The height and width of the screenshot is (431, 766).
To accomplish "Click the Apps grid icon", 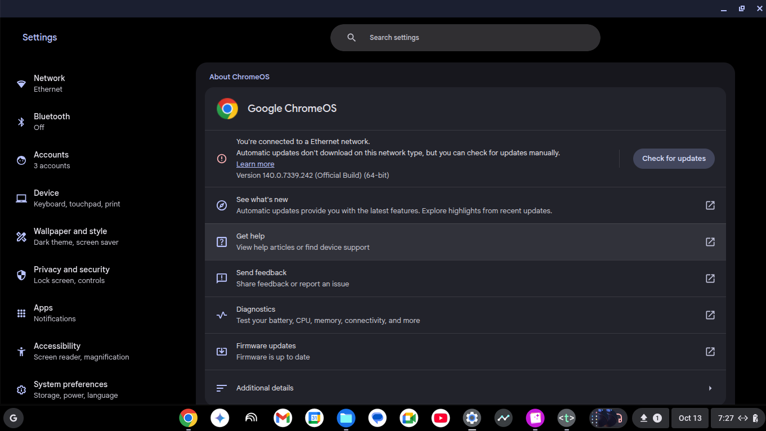I will tap(21, 313).
